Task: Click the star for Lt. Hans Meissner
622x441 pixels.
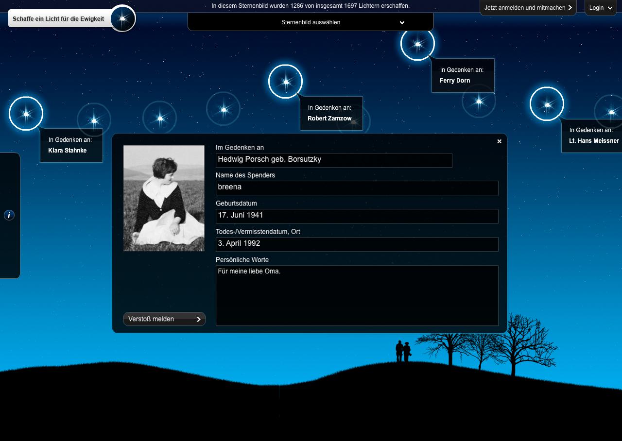Action: 547,104
